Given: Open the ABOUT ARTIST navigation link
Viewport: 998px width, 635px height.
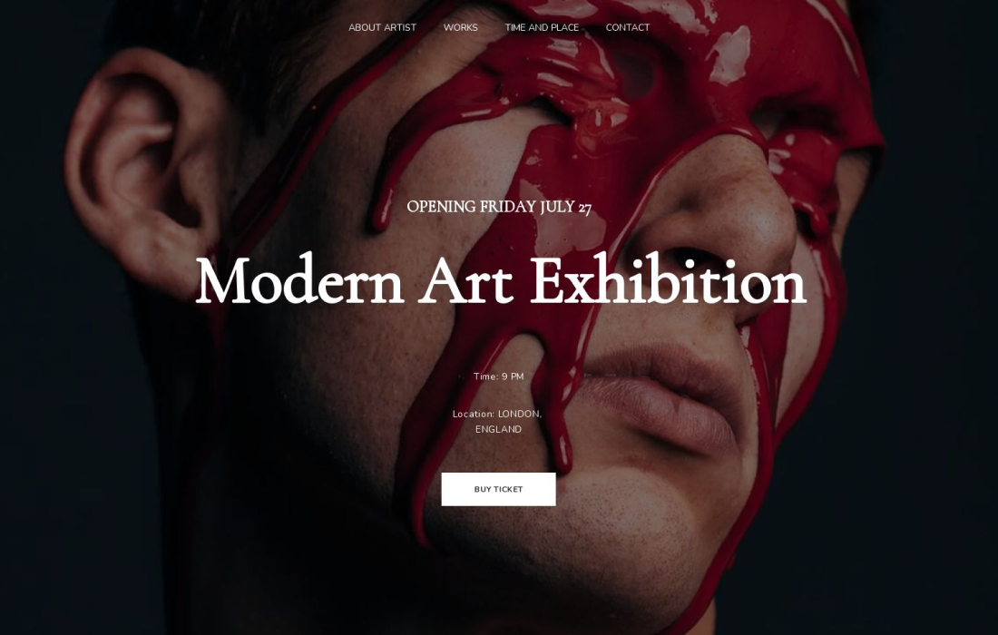Looking at the screenshot, I should pos(382,27).
